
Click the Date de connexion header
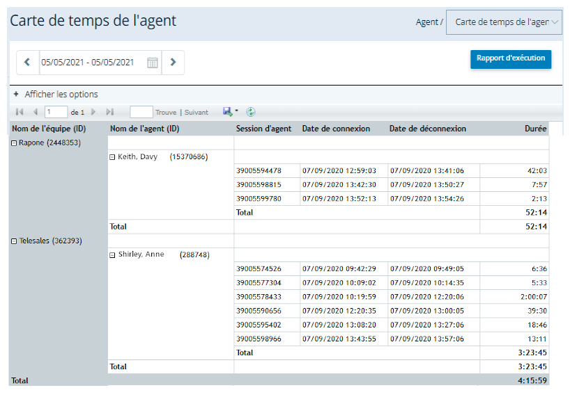(x=336, y=129)
